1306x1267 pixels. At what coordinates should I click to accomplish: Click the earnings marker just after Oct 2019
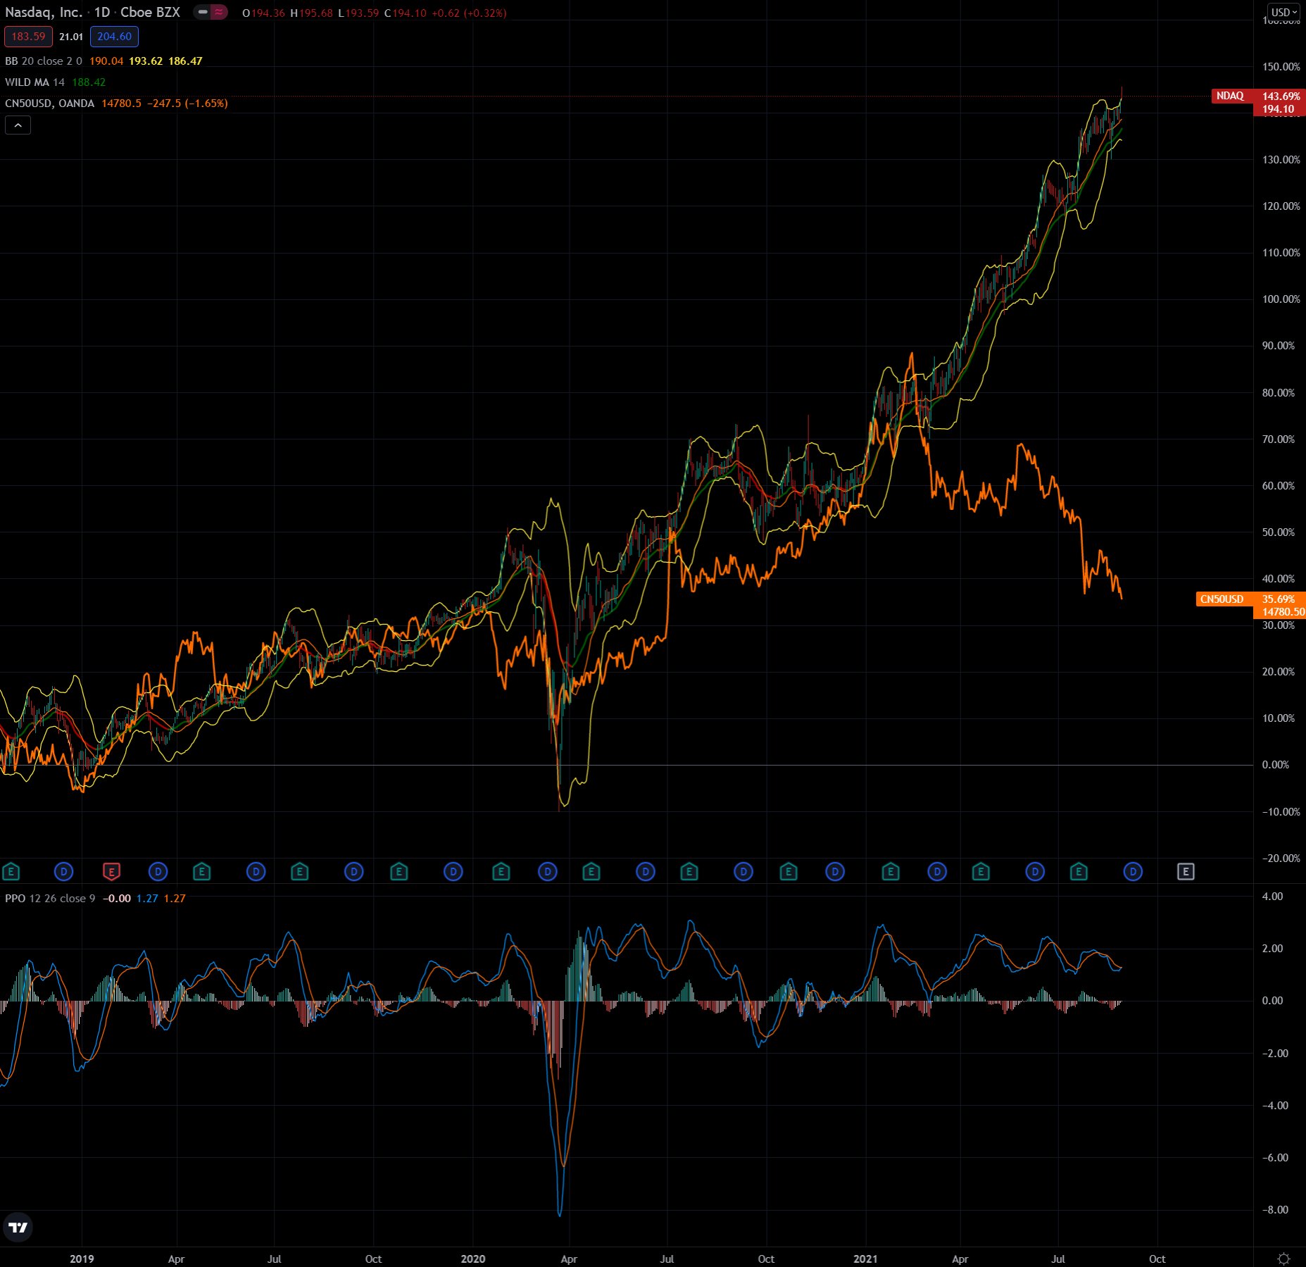[399, 872]
